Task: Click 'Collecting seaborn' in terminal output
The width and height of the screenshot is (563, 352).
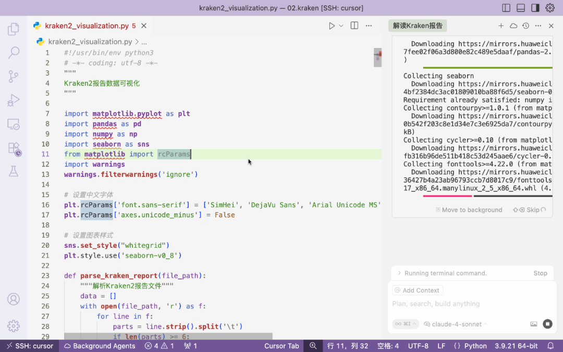Action: 438,76
